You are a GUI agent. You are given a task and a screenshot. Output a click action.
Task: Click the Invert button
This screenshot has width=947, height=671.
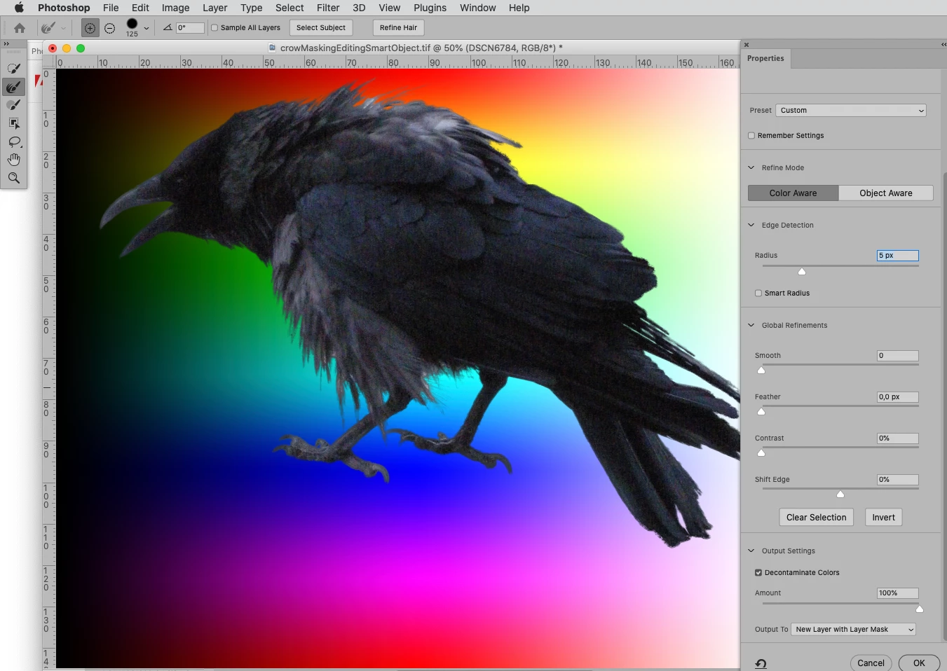click(x=883, y=518)
